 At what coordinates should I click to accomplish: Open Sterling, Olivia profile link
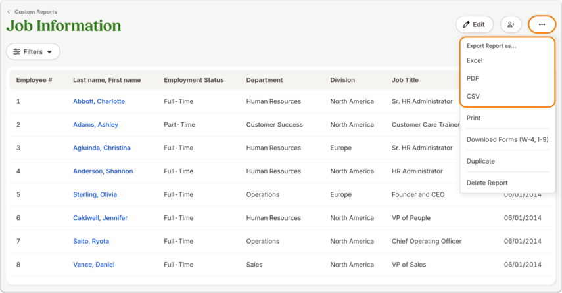[95, 194]
